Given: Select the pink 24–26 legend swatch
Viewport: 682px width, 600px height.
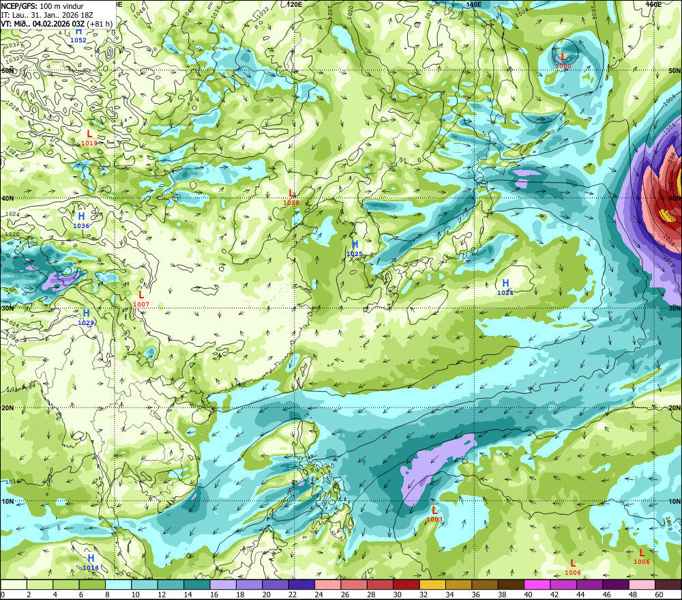Looking at the screenshot, I should tap(328, 584).
